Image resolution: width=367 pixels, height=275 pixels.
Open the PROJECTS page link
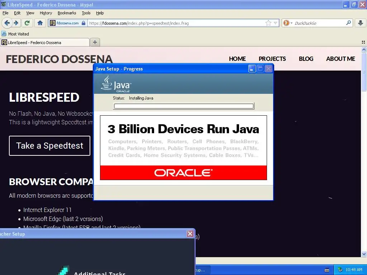click(272, 59)
